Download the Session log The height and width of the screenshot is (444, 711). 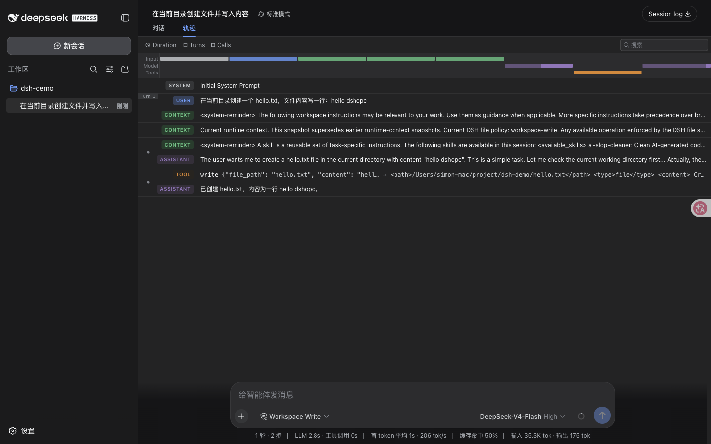670,14
